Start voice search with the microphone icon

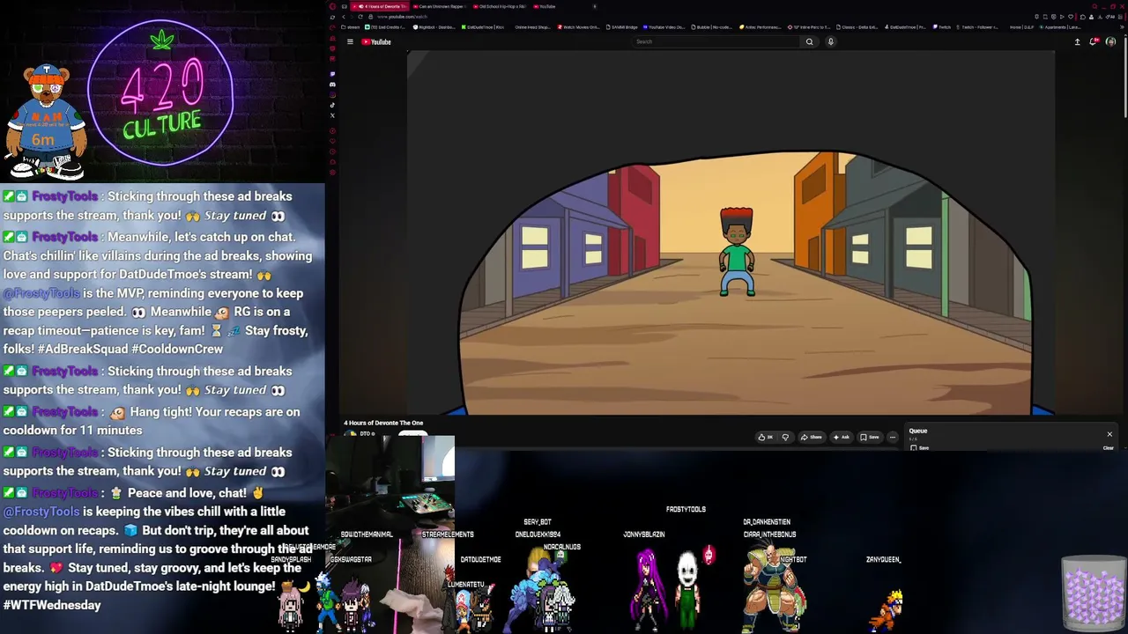(x=830, y=41)
